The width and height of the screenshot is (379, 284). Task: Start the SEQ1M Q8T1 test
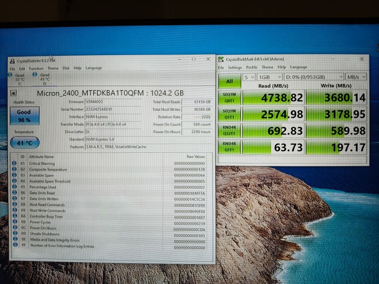[230, 97]
